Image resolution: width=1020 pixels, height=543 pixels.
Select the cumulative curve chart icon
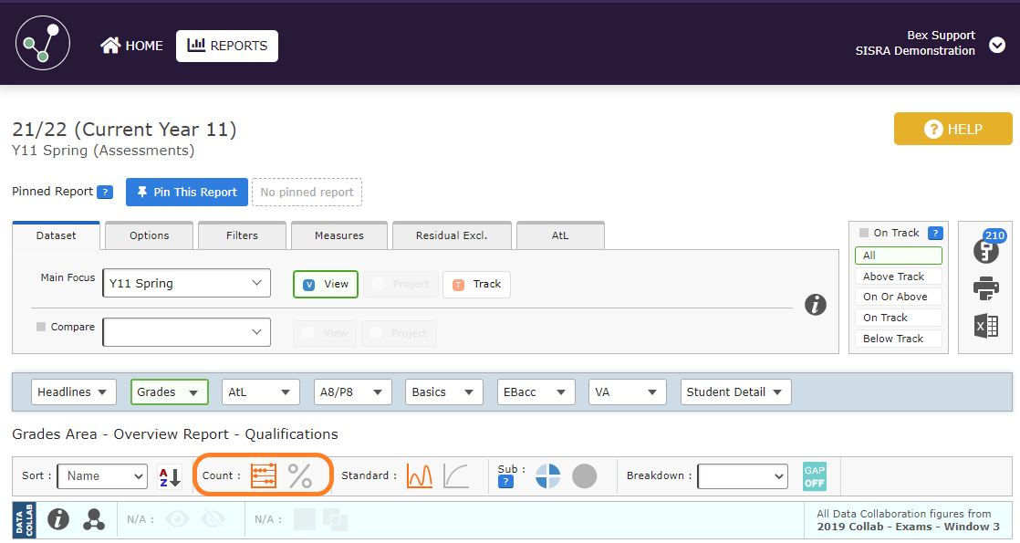coord(456,475)
